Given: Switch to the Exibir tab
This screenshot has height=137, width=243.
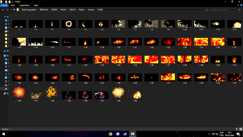Looking at the screenshot, I should pos(36,5).
